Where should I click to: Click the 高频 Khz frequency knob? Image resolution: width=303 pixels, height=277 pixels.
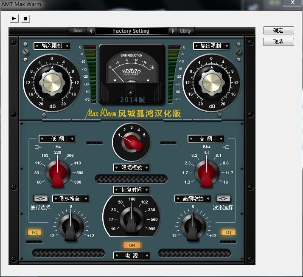[207, 172]
